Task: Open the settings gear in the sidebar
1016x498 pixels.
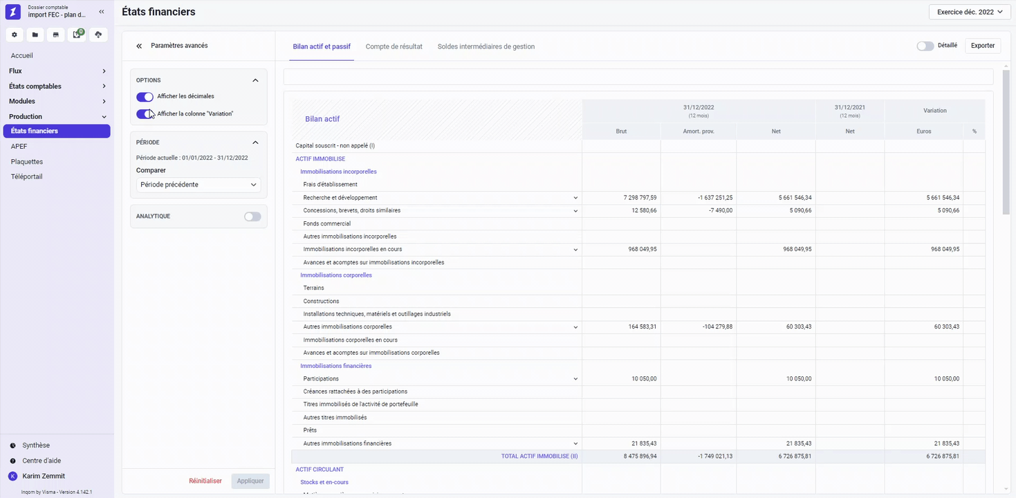Action: (x=14, y=35)
